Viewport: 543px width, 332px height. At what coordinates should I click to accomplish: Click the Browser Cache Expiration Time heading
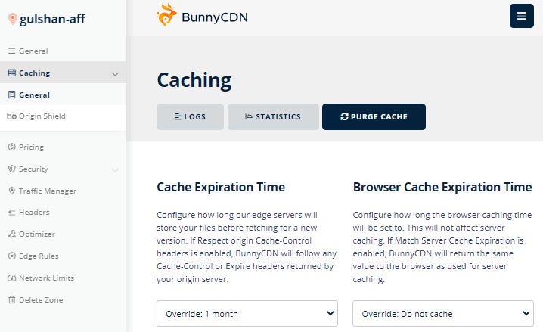pos(442,187)
